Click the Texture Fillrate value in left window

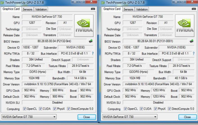[80, 66]
